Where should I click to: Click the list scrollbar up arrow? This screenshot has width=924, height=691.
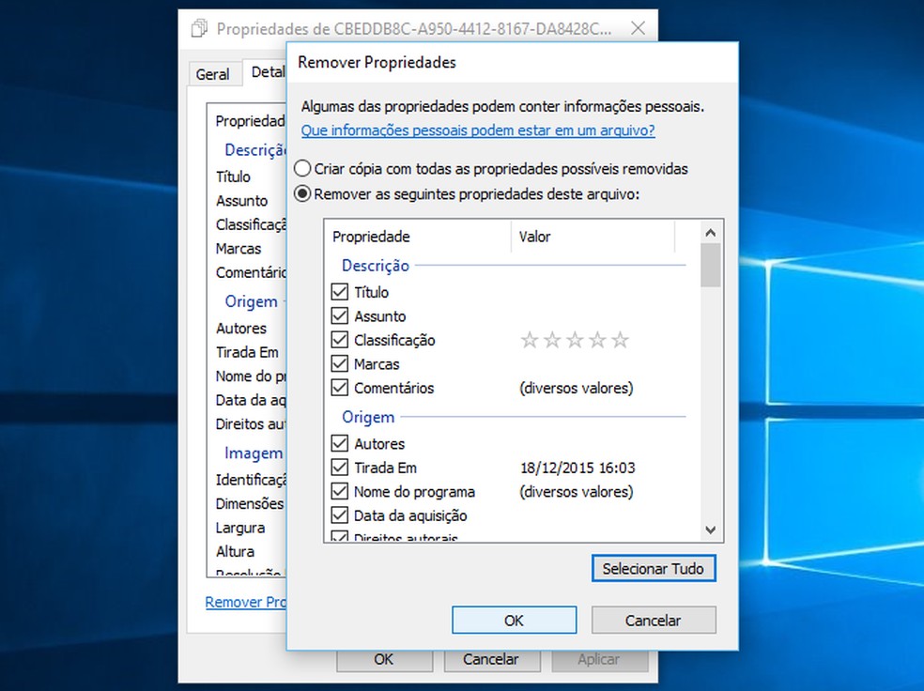coord(711,233)
